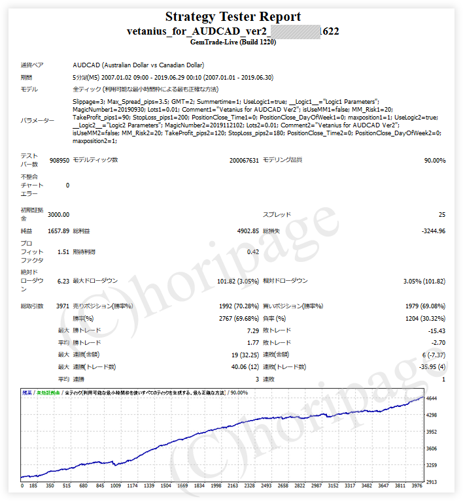The height and width of the screenshot is (501, 463).
Task: Click the maximal drawdown value 101.82 (3.05%)
Action: [x=238, y=281]
